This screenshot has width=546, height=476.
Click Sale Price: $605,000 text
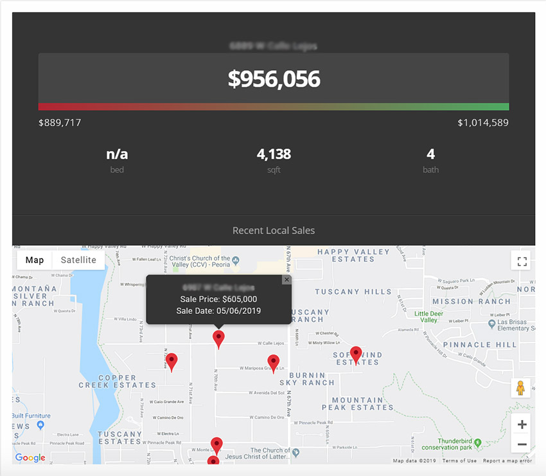click(x=218, y=299)
